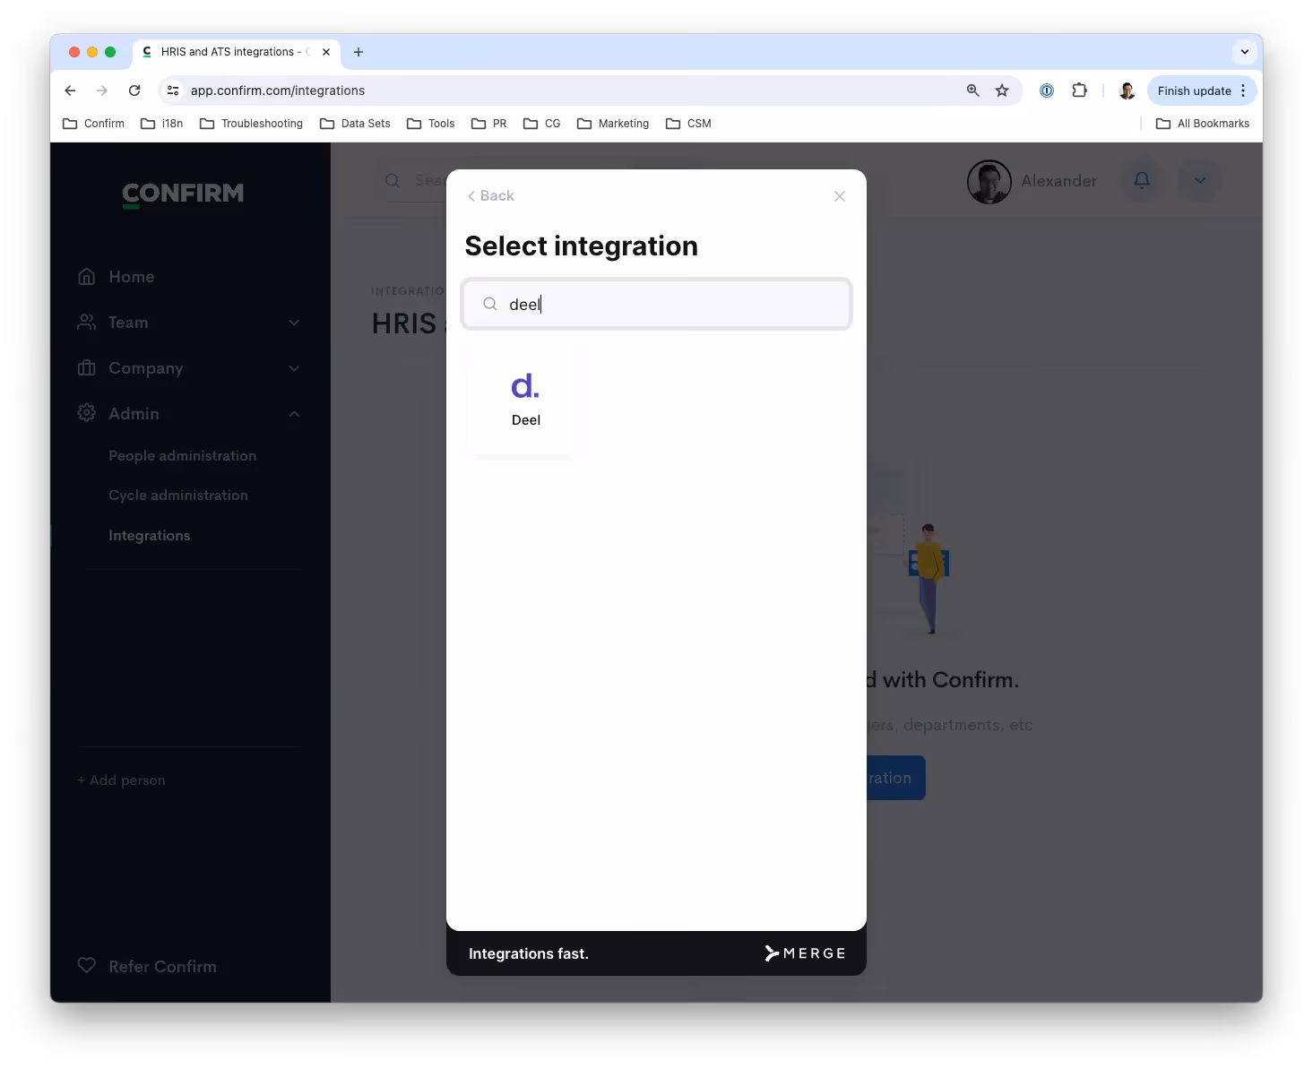Click Alexander's profile avatar

click(989, 182)
